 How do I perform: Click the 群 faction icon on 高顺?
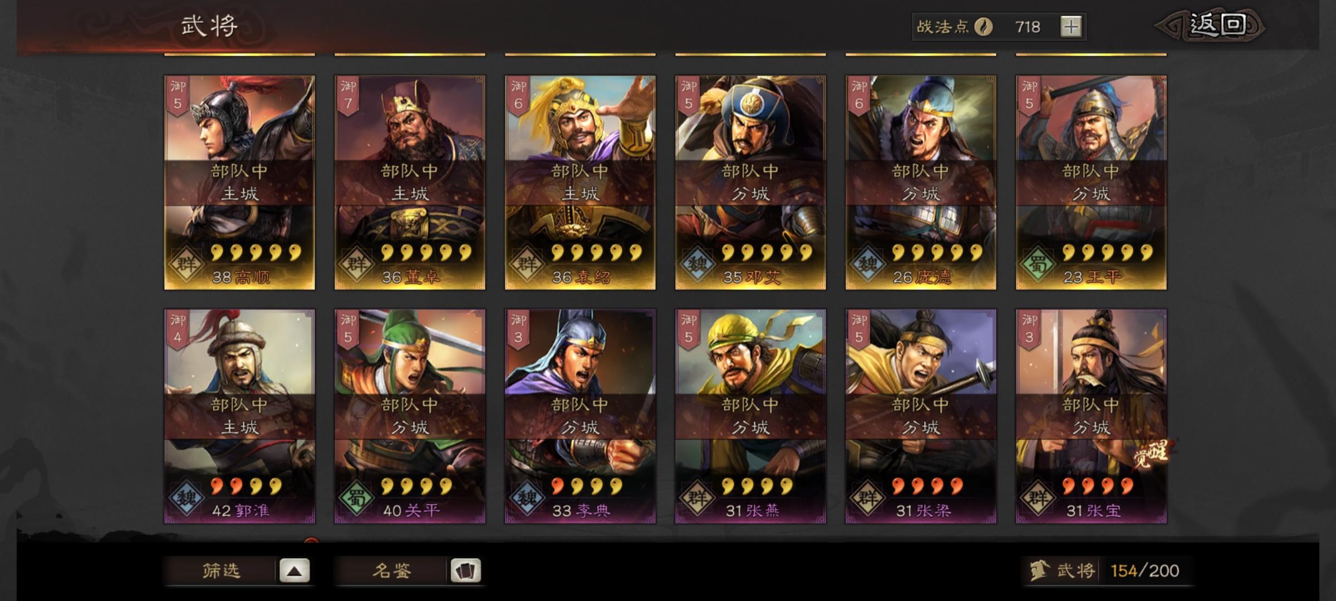point(186,264)
